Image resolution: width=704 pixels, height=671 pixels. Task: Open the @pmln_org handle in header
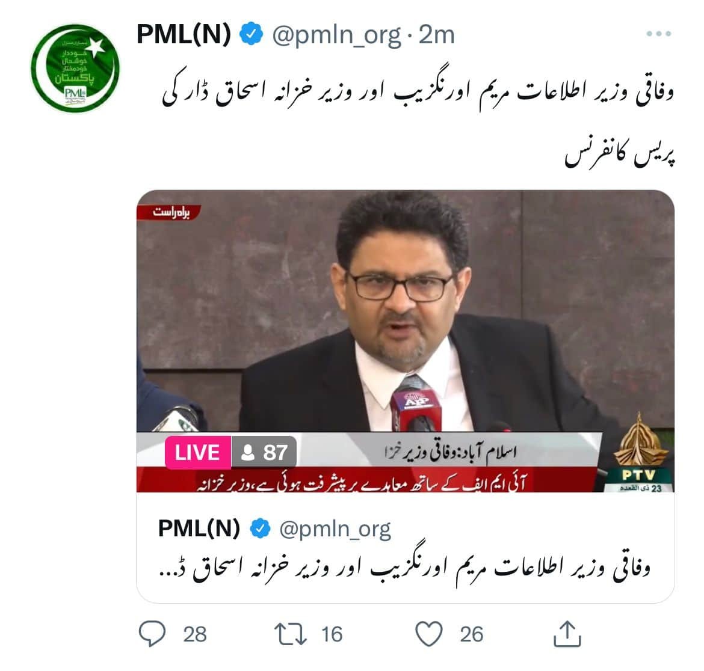point(336,35)
